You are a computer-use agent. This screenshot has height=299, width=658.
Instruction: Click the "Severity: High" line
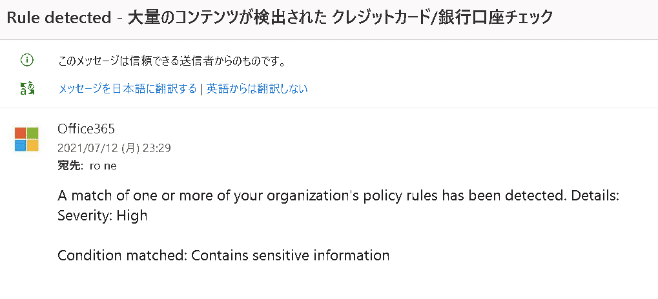(x=103, y=216)
